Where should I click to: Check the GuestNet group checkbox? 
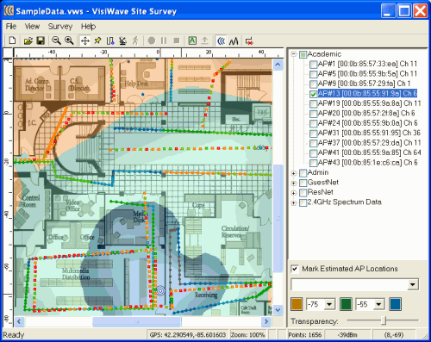click(x=303, y=183)
